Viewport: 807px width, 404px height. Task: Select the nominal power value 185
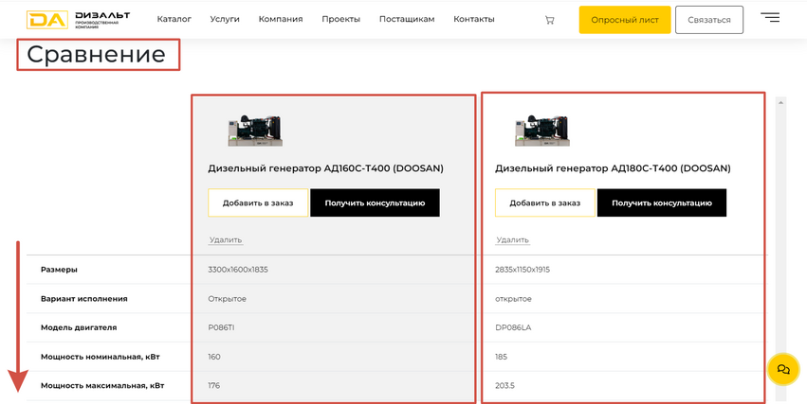click(x=502, y=357)
